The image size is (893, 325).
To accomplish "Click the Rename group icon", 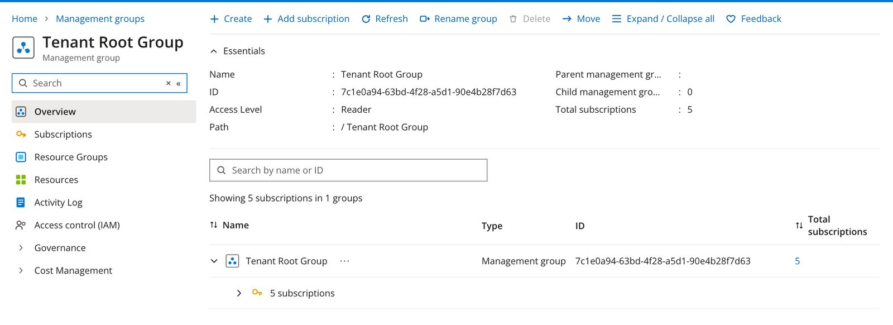I will pyautogui.click(x=425, y=19).
